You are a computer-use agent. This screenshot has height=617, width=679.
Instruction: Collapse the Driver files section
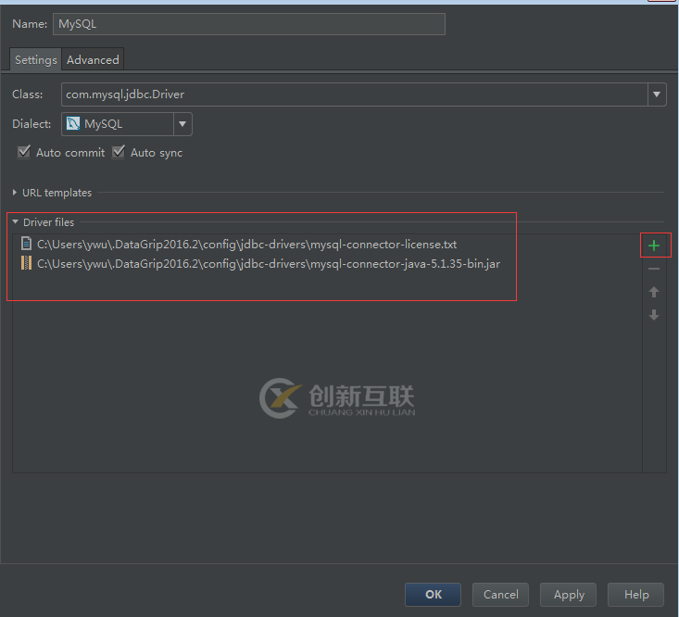coord(15,221)
